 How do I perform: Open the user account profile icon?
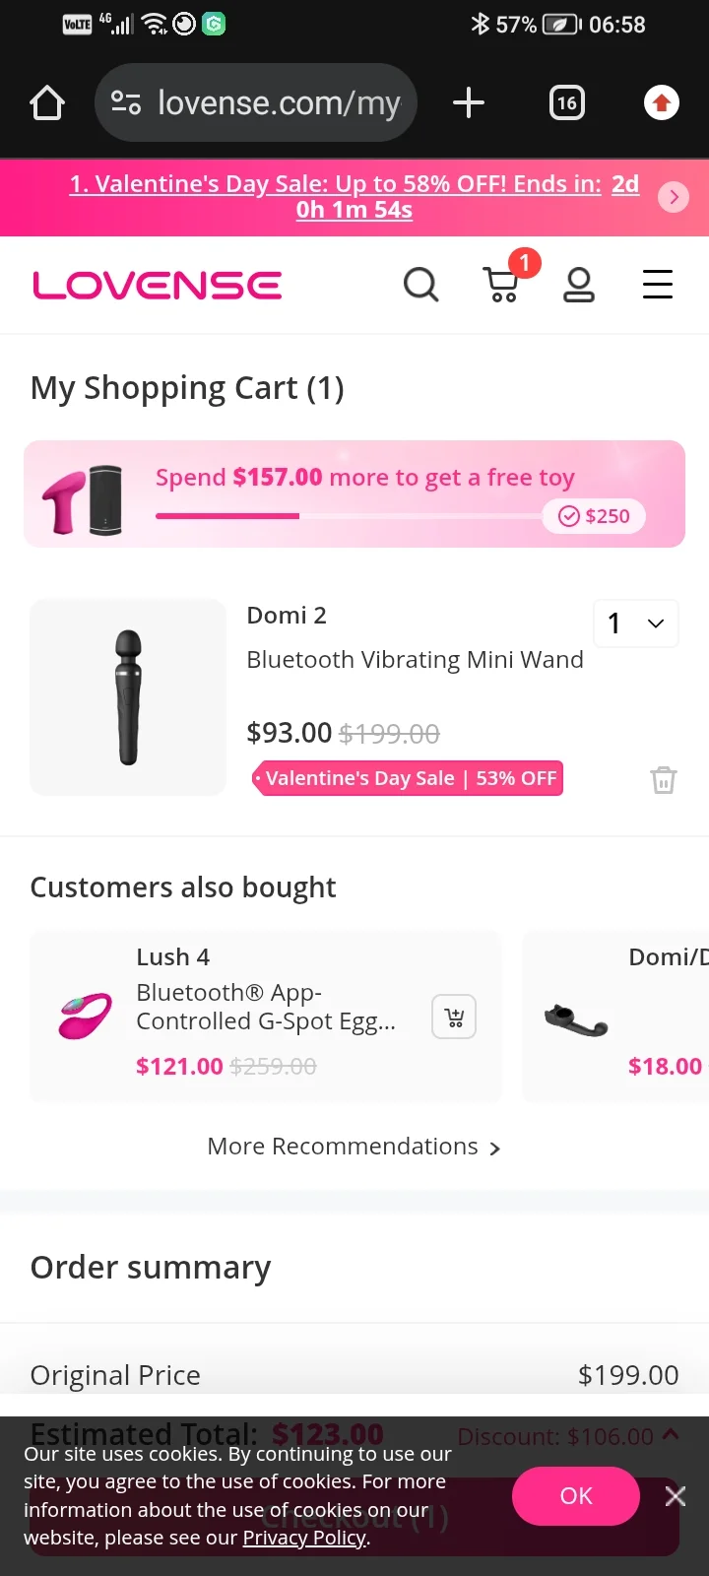pos(579,285)
